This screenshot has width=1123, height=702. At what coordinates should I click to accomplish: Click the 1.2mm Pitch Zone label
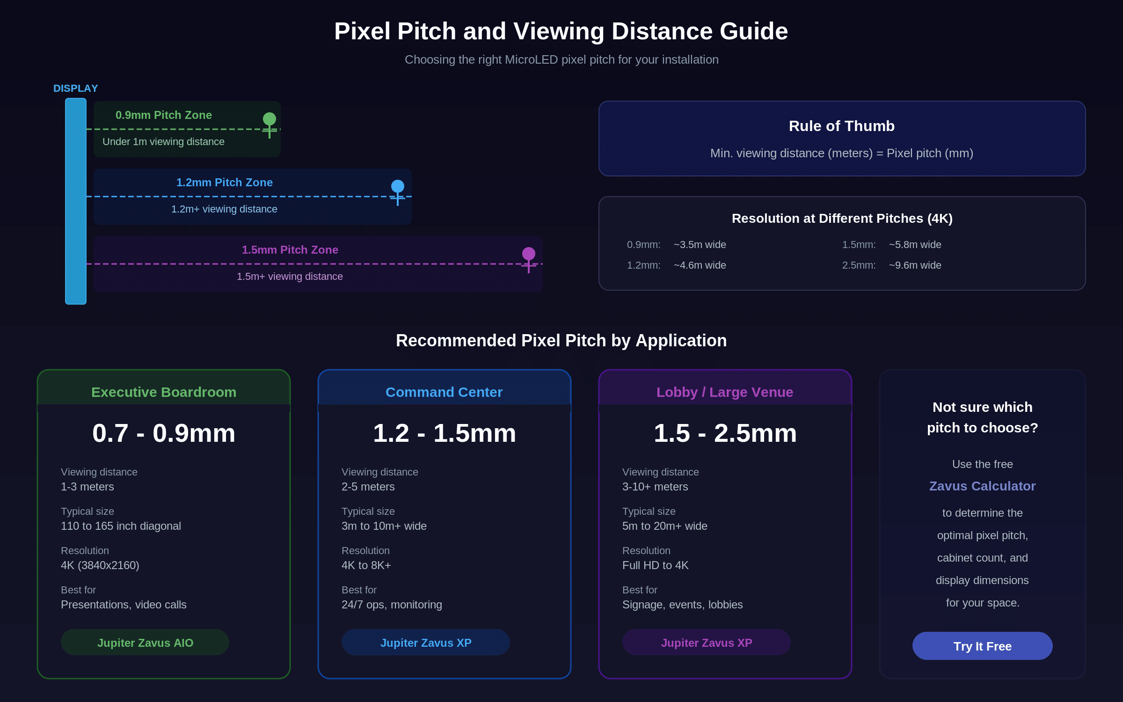tap(225, 183)
